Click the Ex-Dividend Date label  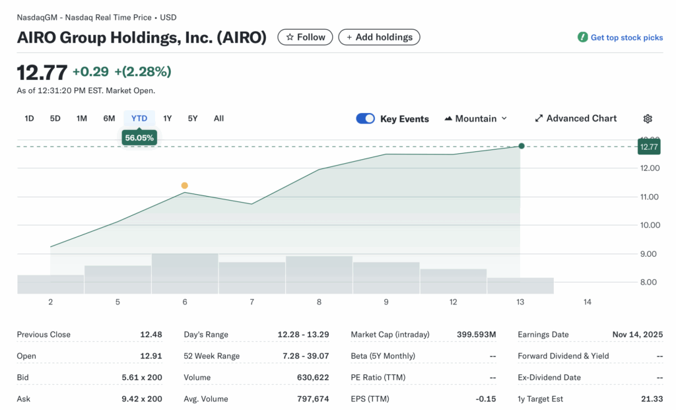[549, 377]
